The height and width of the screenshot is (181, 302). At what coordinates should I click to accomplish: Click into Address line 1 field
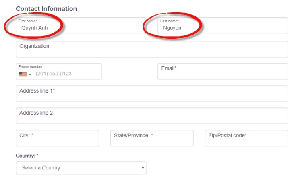coord(152,94)
